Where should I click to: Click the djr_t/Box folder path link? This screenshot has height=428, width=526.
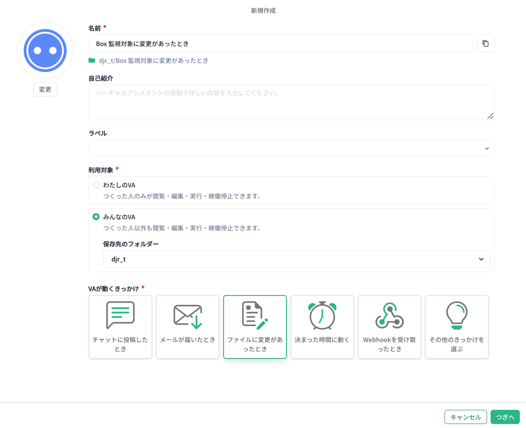tap(154, 61)
